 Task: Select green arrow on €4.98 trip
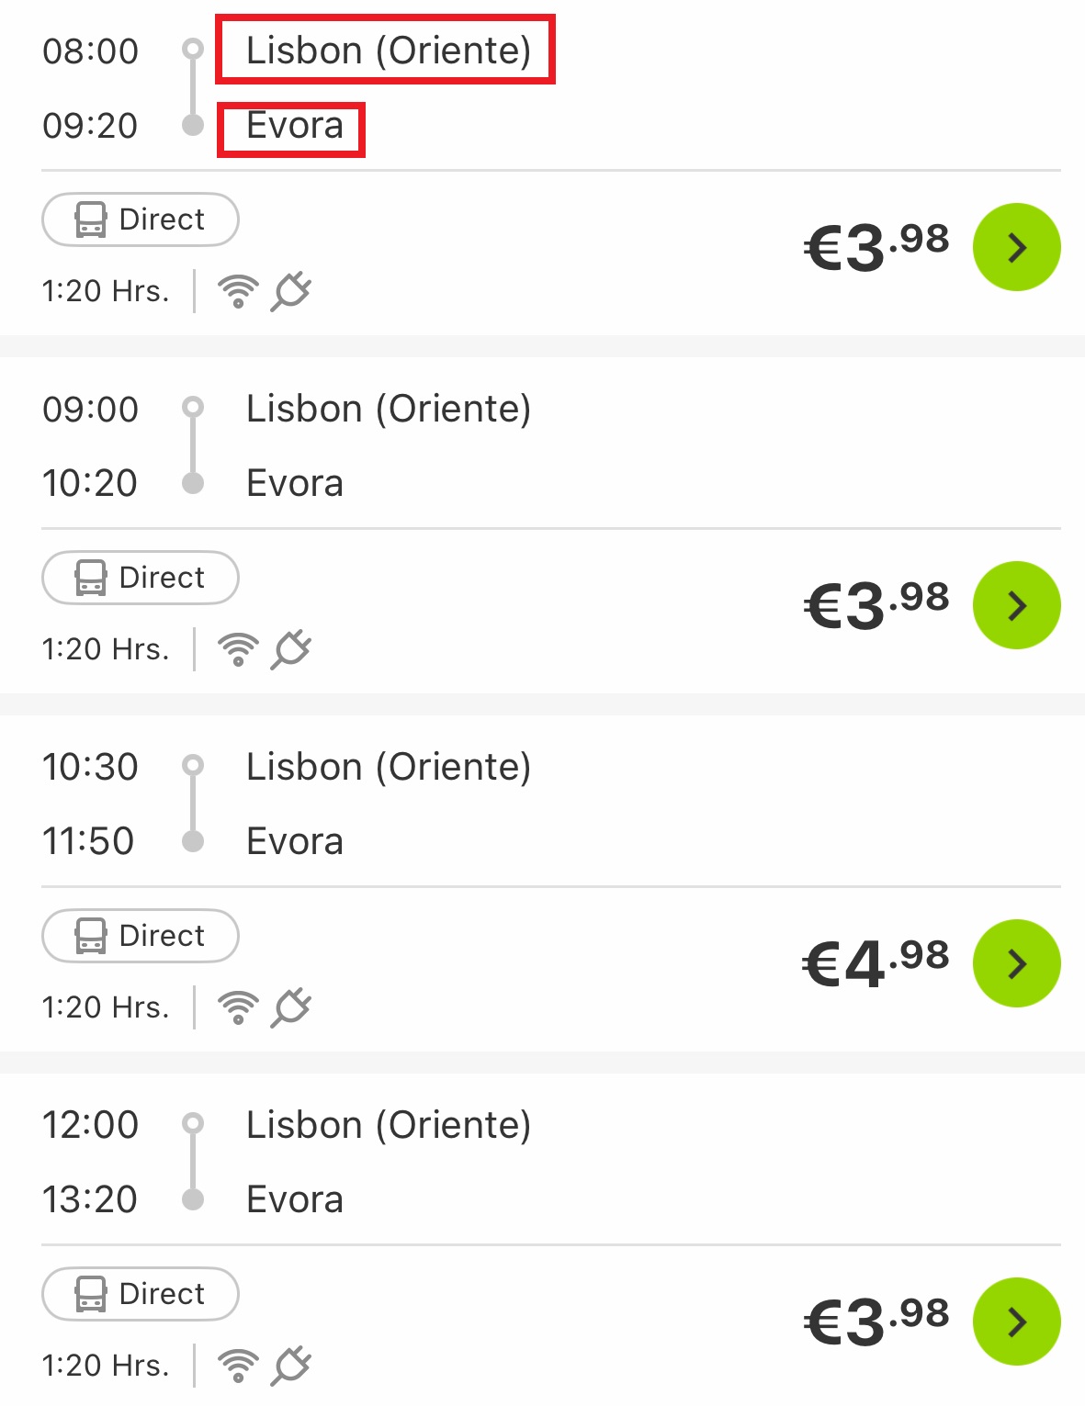point(1016,963)
